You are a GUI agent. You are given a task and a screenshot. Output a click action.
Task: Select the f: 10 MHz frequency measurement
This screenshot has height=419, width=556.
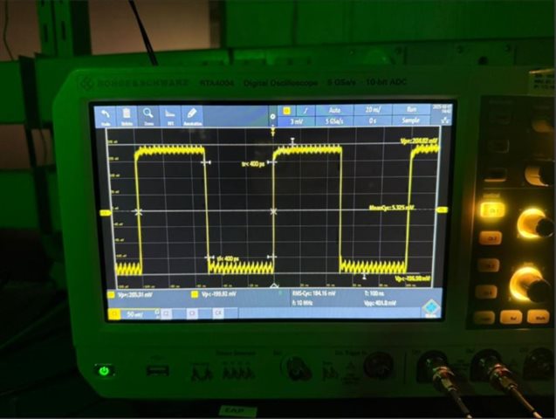click(x=303, y=303)
